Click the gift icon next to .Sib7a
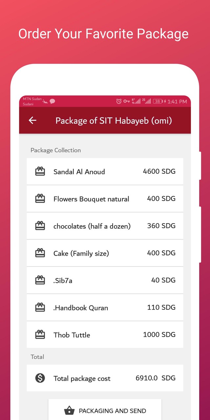The height and width of the screenshot is (420, 210). 40,280
